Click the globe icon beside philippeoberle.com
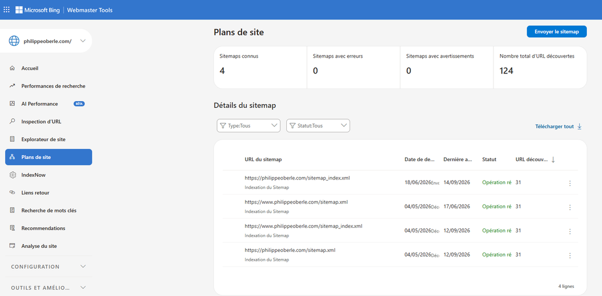The height and width of the screenshot is (296, 602). pos(14,41)
